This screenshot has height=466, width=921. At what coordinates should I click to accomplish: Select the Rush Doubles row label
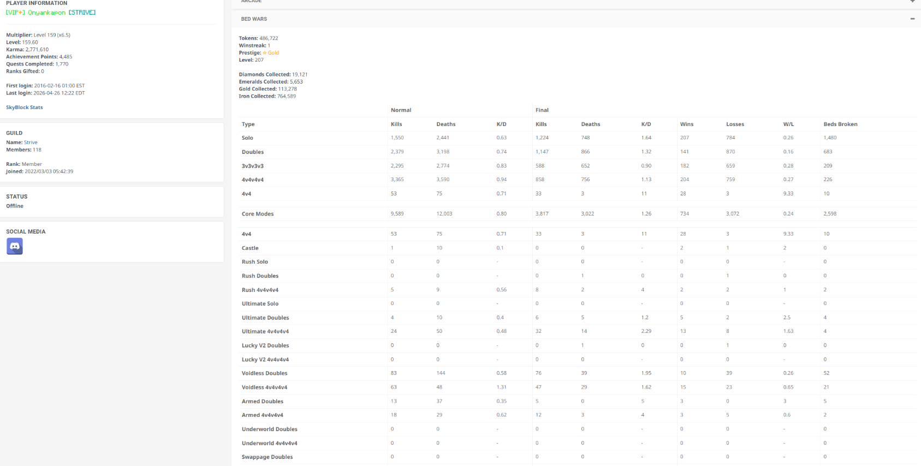[260, 276]
